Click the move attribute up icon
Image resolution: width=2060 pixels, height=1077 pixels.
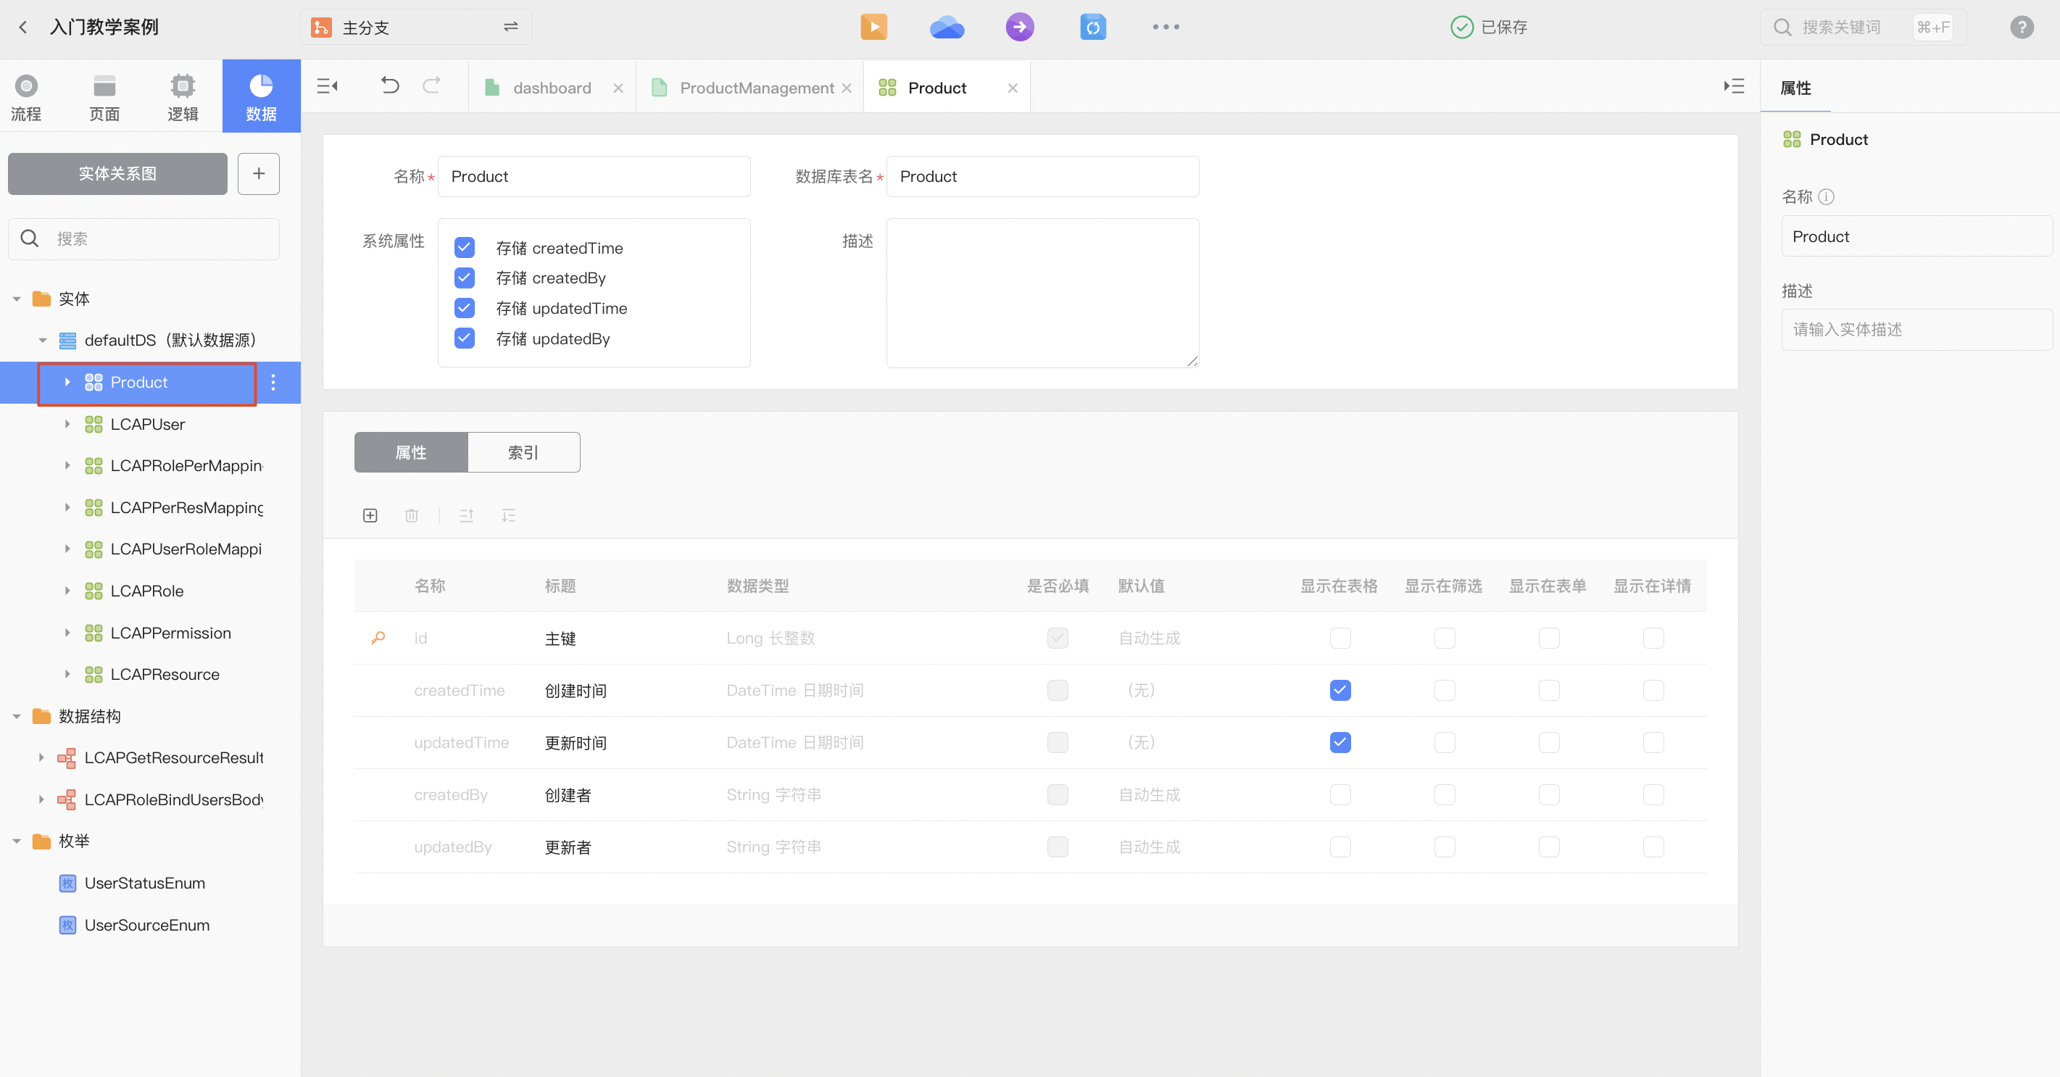point(467,516)
